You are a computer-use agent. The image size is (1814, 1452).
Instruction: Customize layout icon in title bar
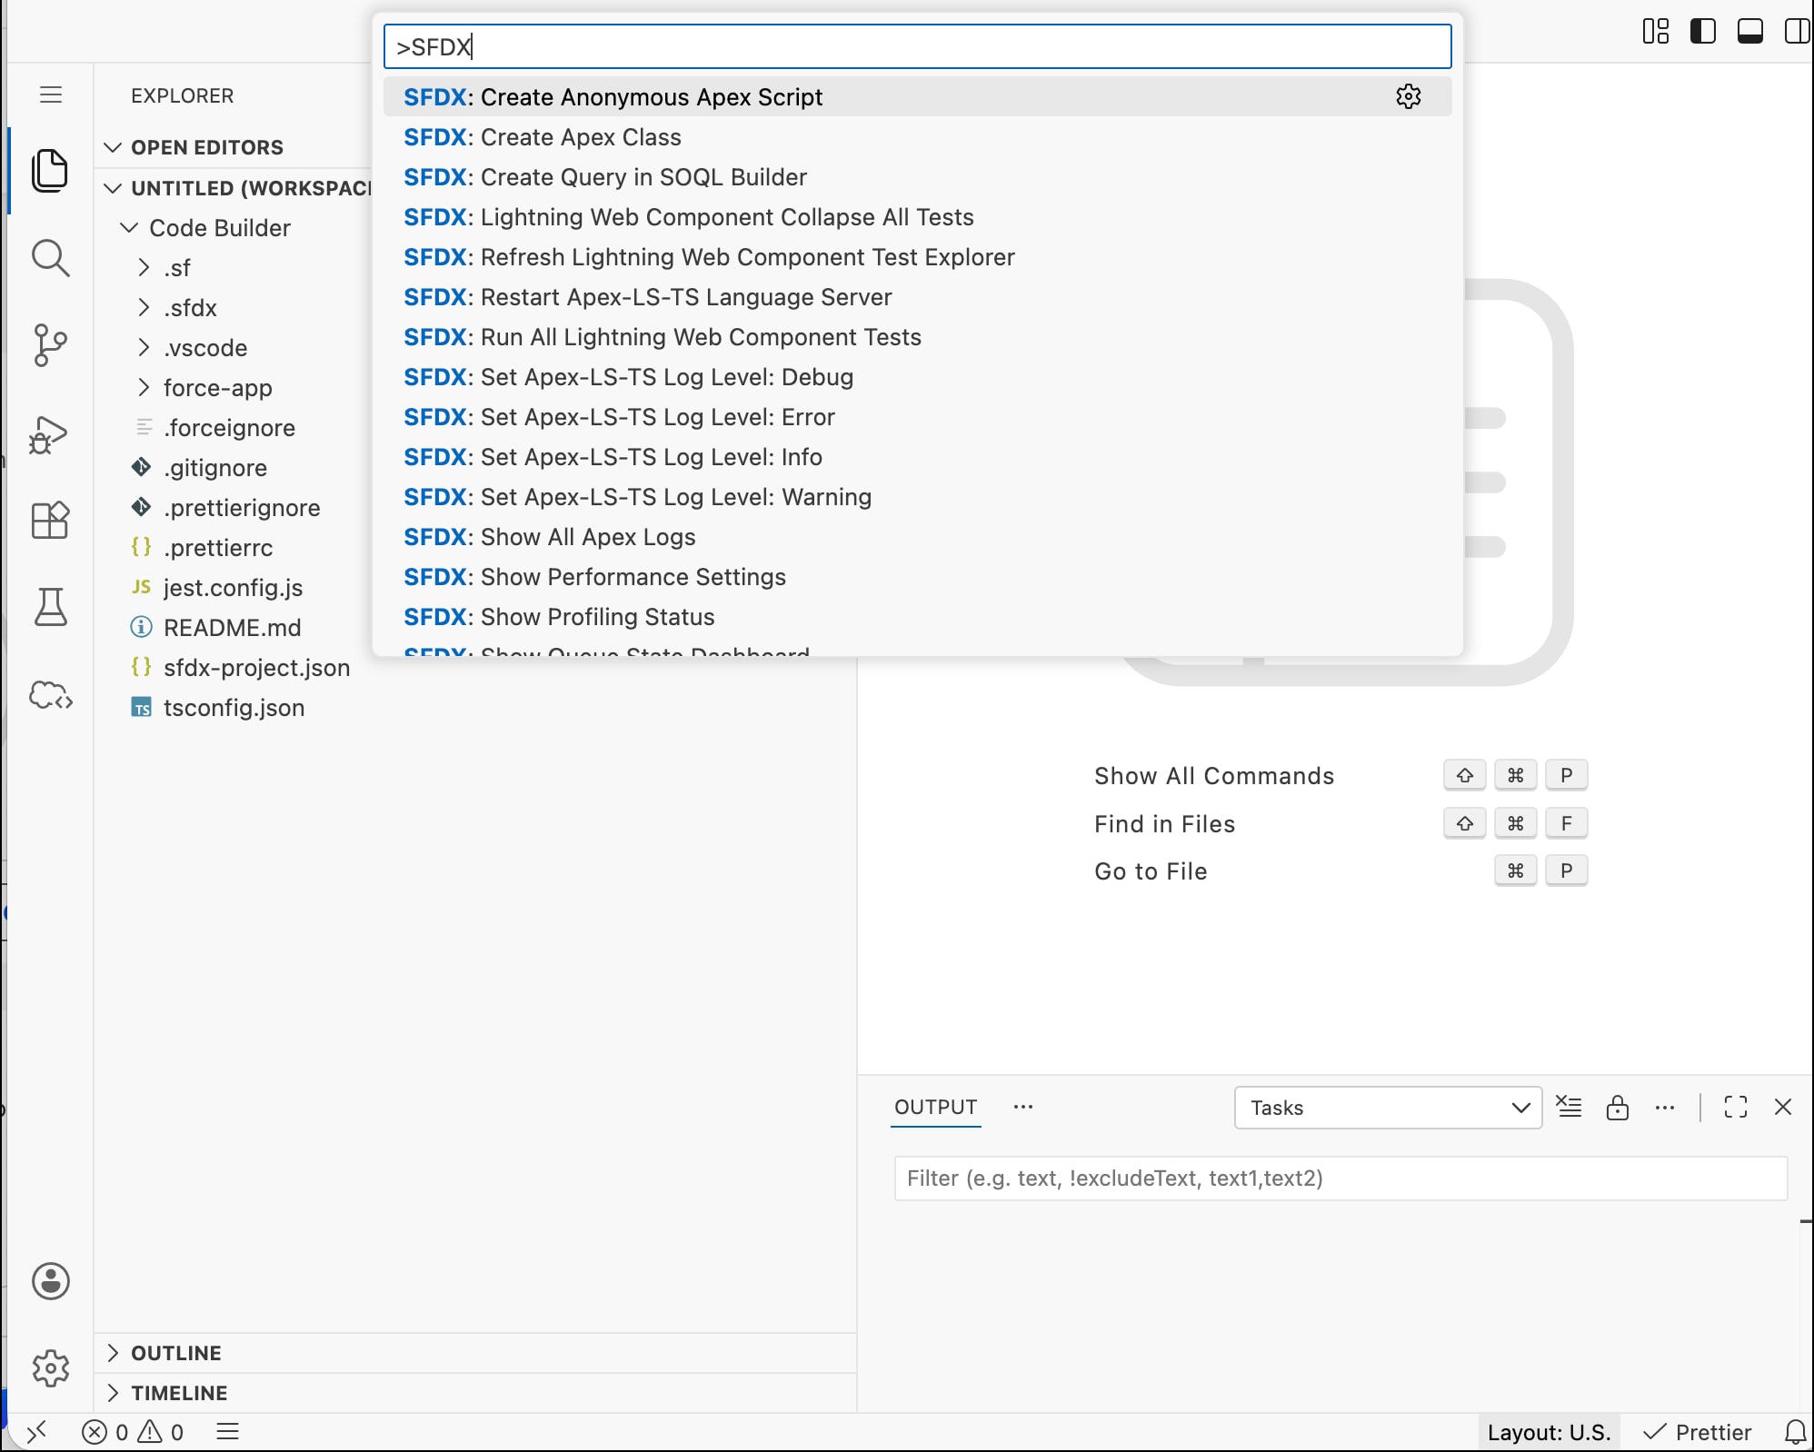(1656, 31)
